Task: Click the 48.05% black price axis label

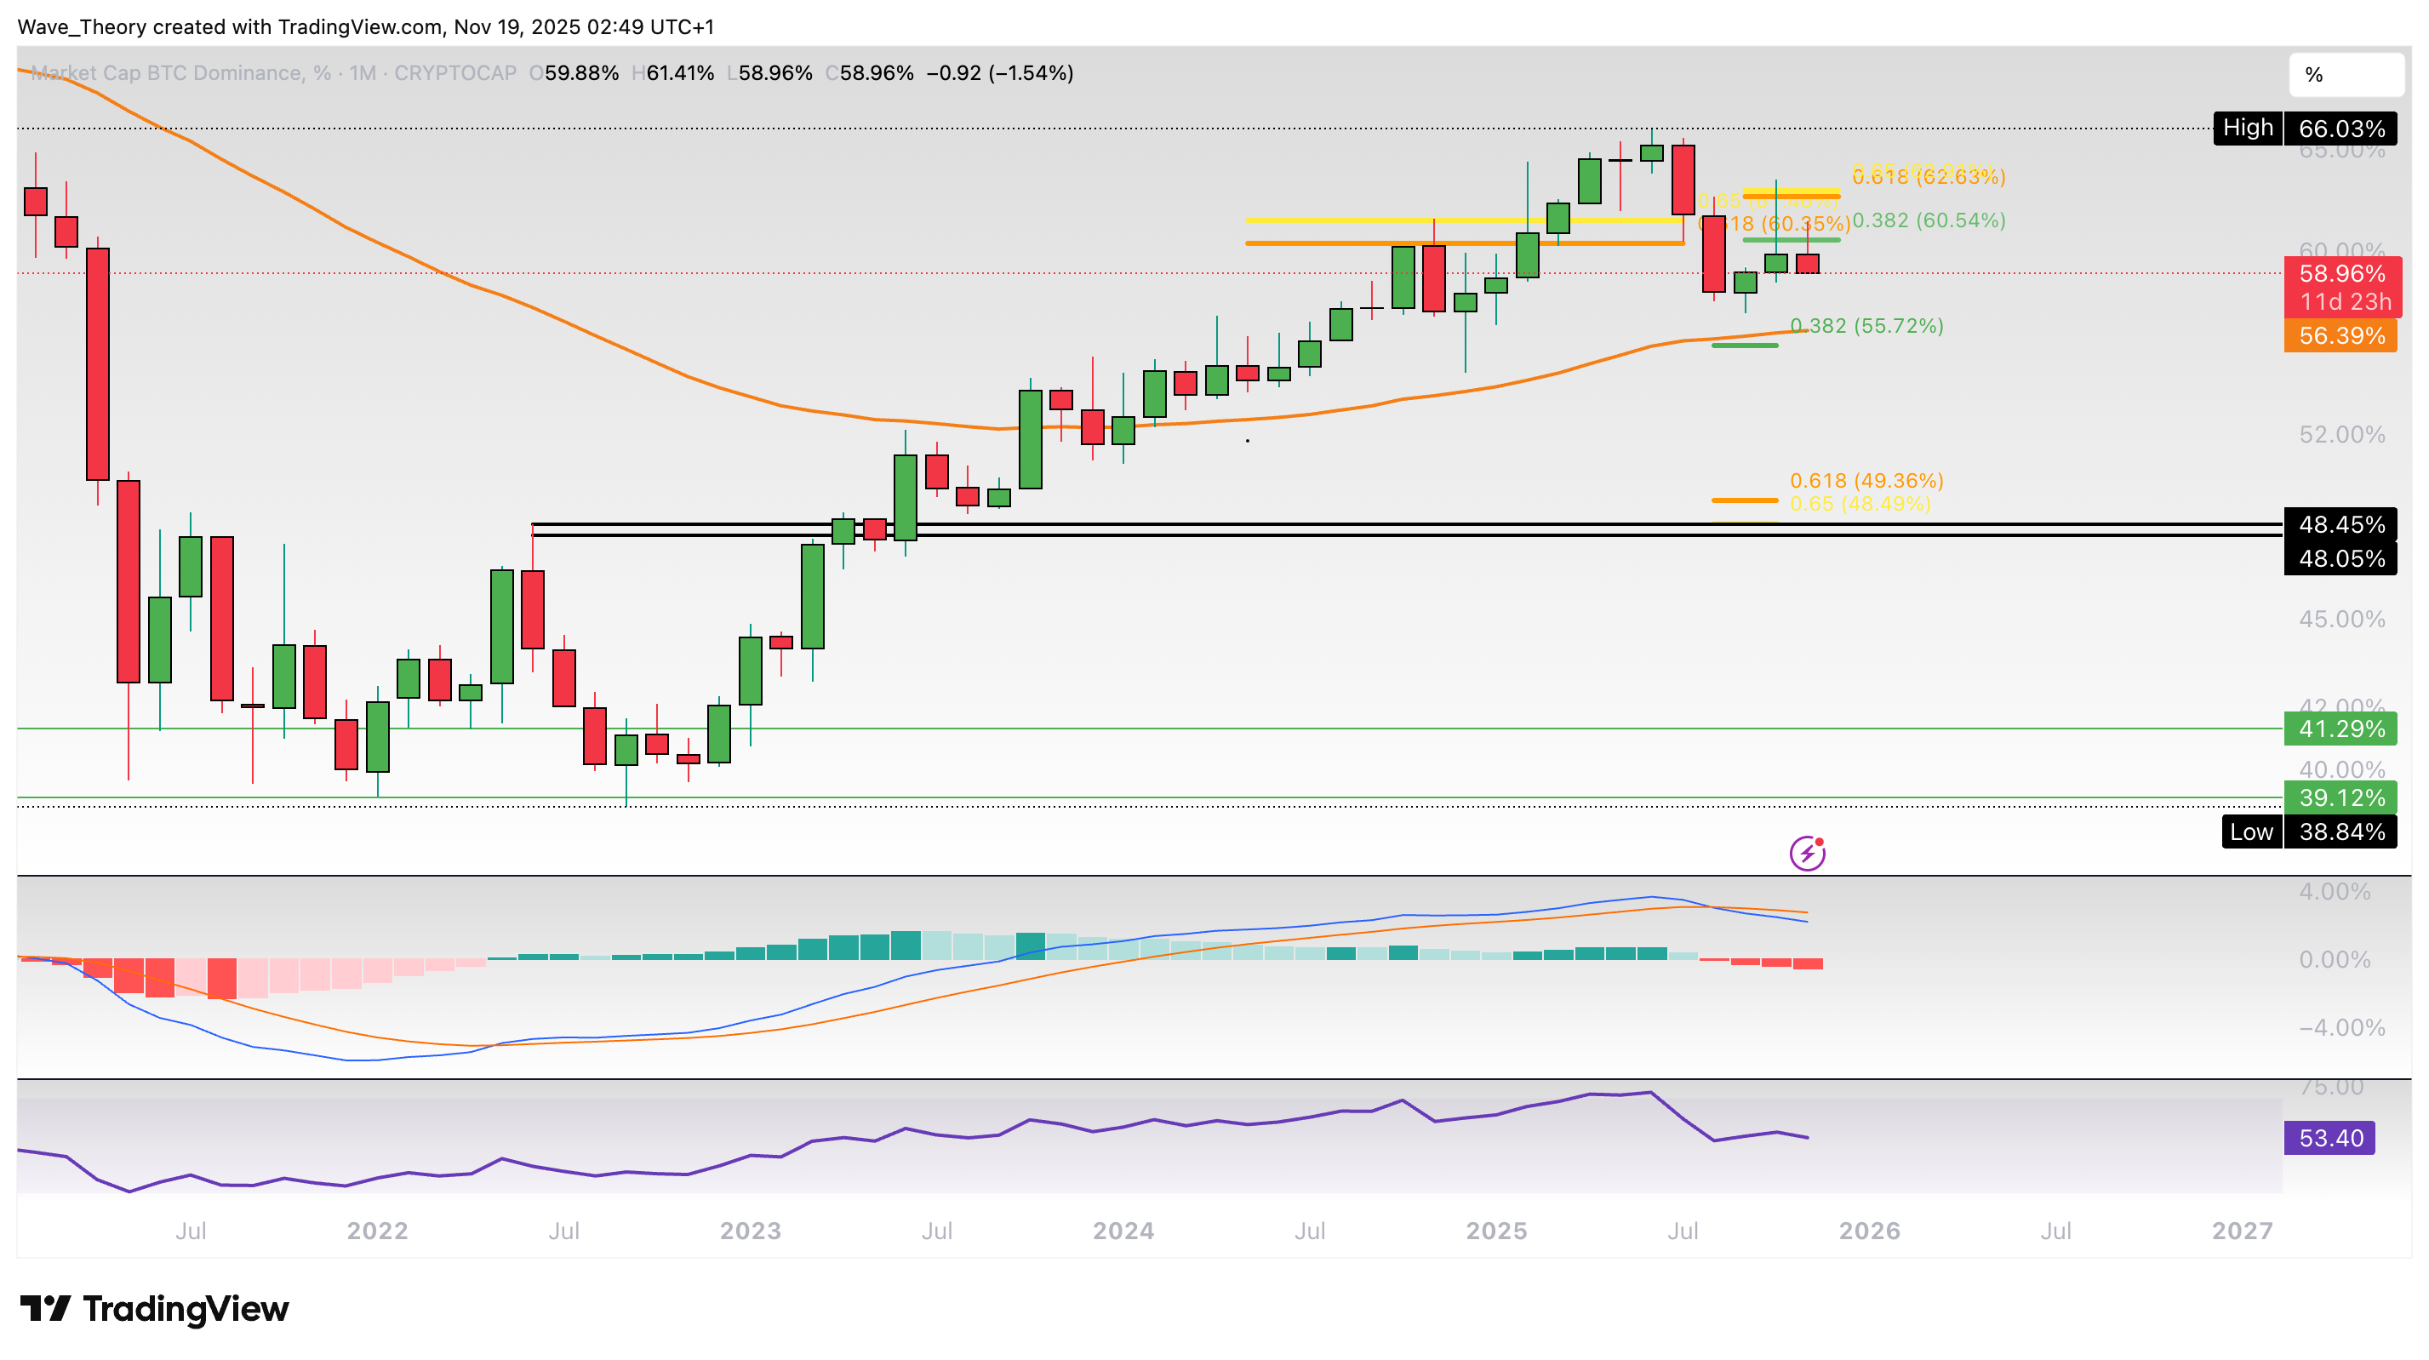Action: click(x=2340, y=559)
